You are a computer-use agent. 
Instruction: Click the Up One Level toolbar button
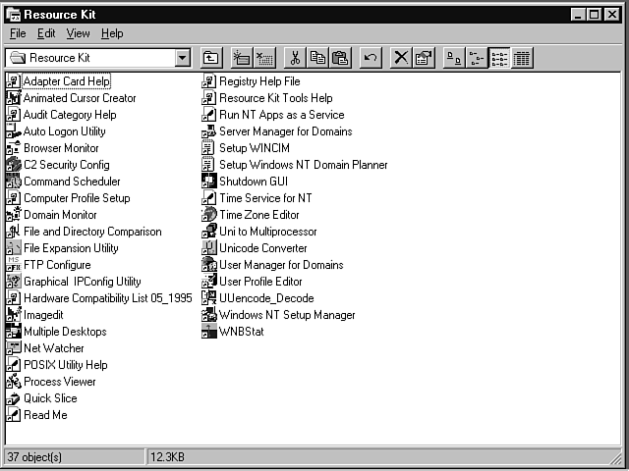tap(211, 58)
